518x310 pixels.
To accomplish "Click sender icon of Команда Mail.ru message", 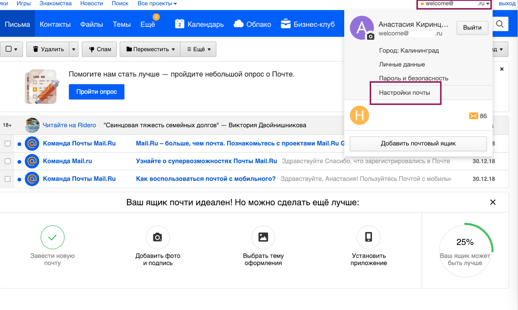I will pos(32,161).
